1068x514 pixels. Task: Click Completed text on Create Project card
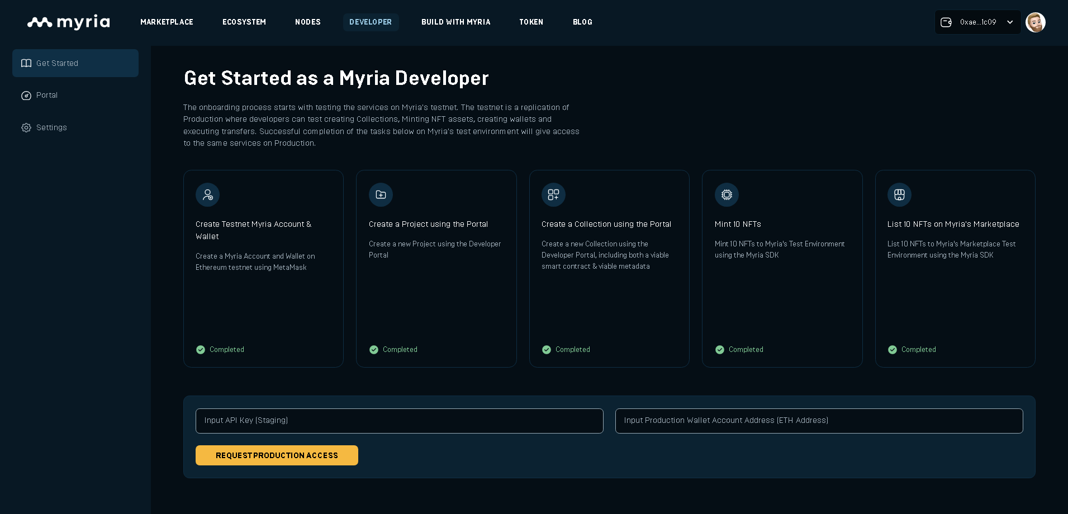(400, 350)
